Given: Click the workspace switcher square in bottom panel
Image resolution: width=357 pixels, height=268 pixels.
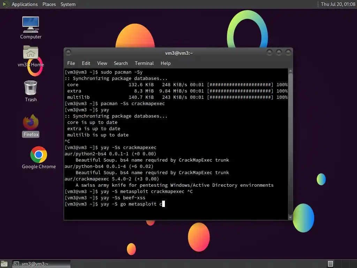Looking at the screenshot, I should click(x=331, y=264).
